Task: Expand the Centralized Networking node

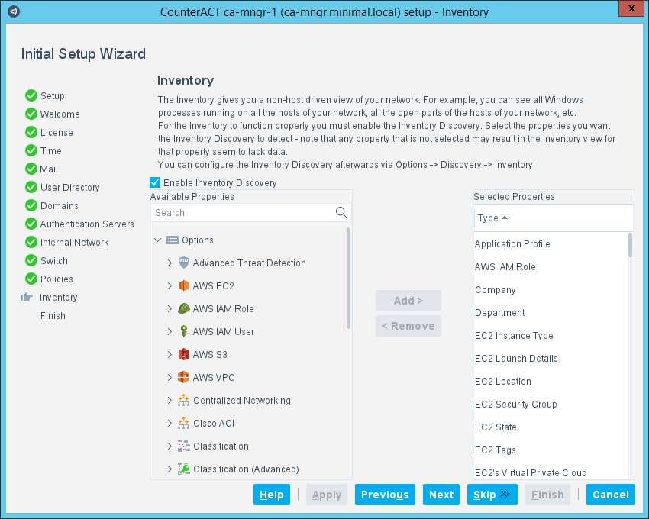Action: pos(170,400)
